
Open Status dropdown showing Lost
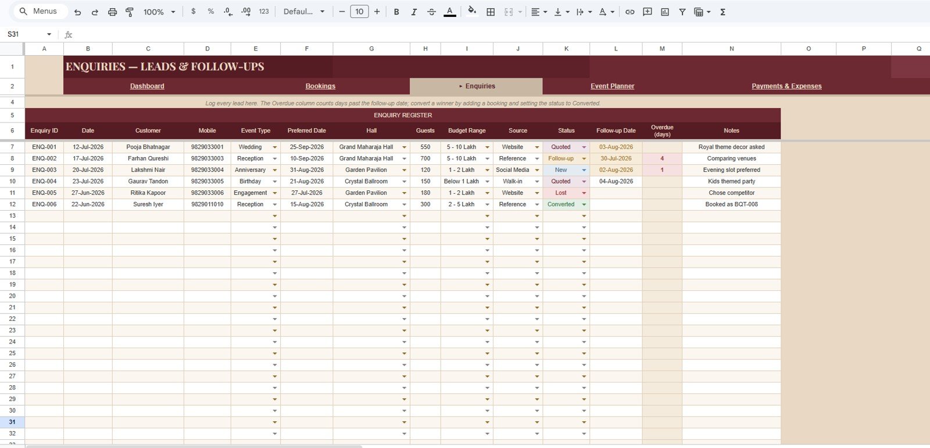584,193
